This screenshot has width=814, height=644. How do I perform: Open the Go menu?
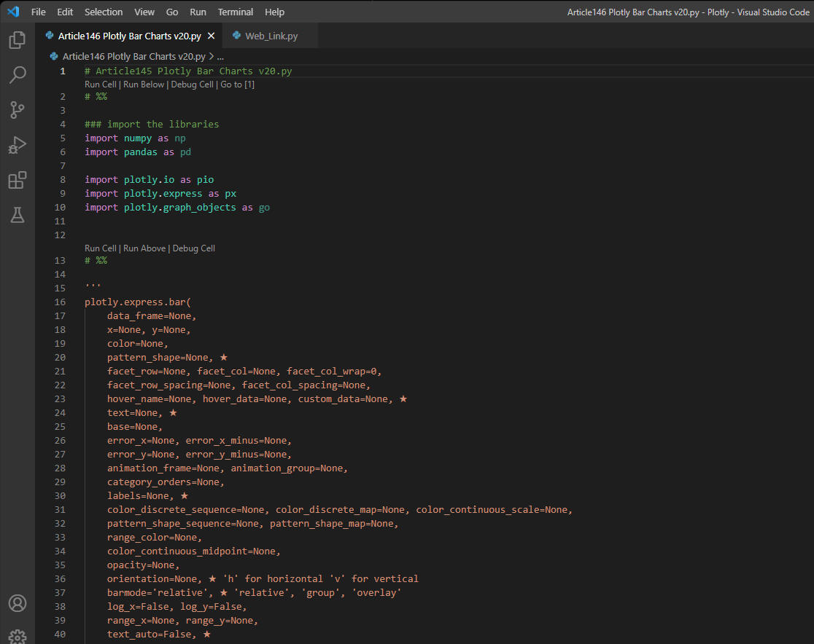point(172,12)
